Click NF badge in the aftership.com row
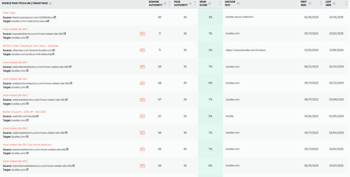This screenshot has height=177, width=350. [143, 50]
